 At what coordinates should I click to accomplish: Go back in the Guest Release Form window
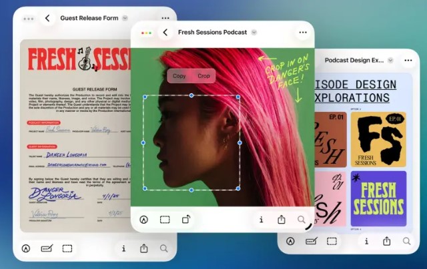click(47, 18)
